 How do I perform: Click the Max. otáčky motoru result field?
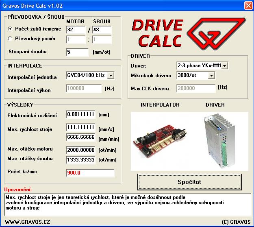click(x=80, y=150)
